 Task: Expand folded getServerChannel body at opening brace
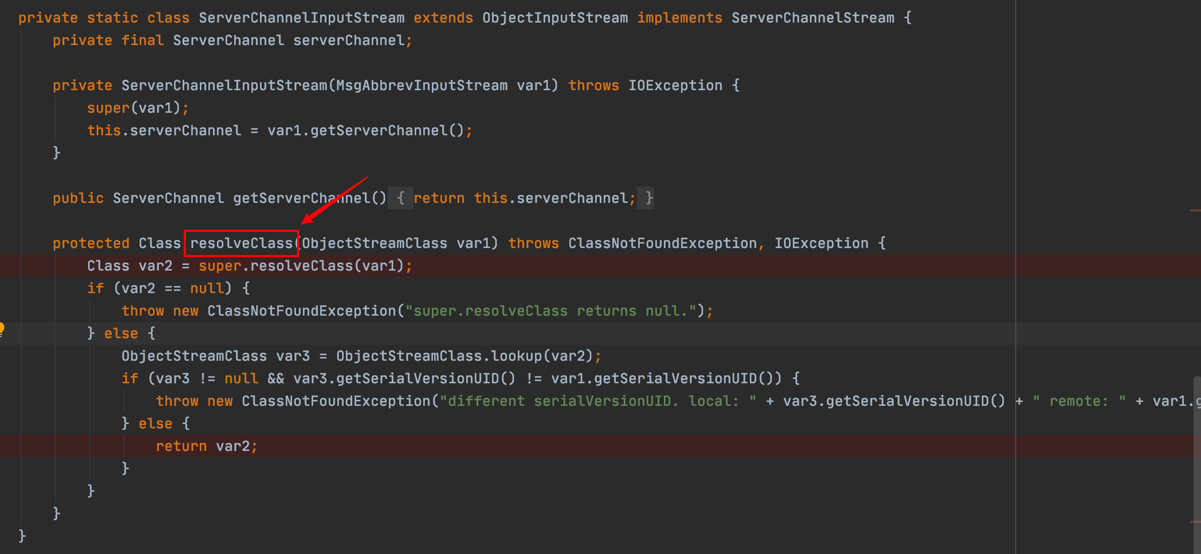[400, 198]
